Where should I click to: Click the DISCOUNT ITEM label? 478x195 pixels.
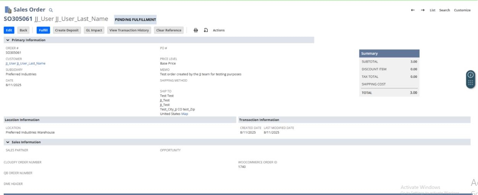[x=374, y=69]
